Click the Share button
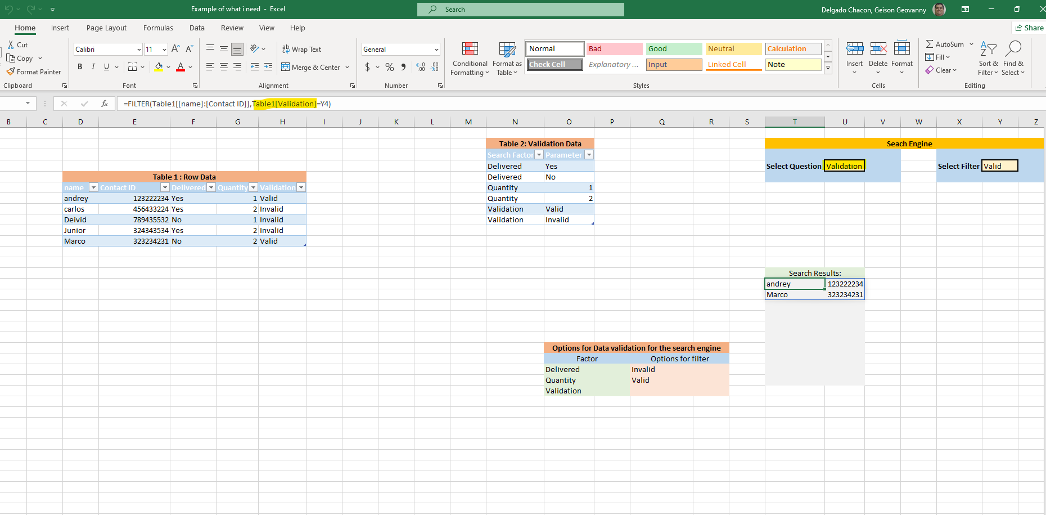The height and width of the screenshot is (515, 1046). click(1029, 28)
